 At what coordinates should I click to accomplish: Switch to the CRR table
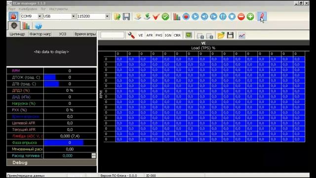click(177, 35)
